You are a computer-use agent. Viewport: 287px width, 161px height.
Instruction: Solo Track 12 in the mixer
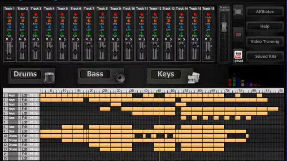click(x=157, y=39)
